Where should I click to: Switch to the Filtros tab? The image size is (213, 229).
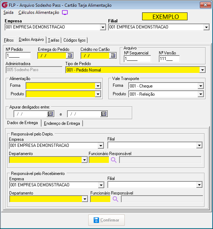[x=9, y=40]
